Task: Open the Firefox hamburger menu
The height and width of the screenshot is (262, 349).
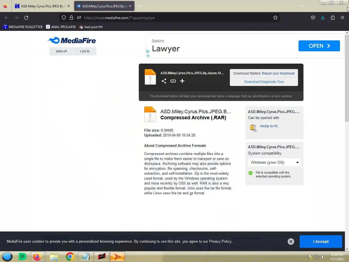Action: coord(342,18)
